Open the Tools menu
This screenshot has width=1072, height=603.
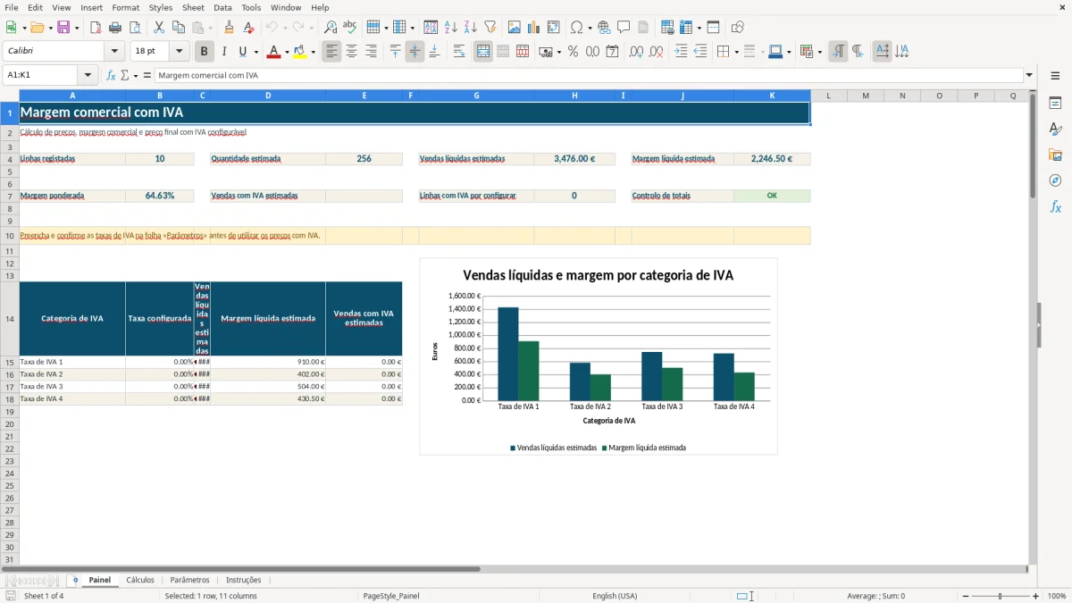pos(251,7)
